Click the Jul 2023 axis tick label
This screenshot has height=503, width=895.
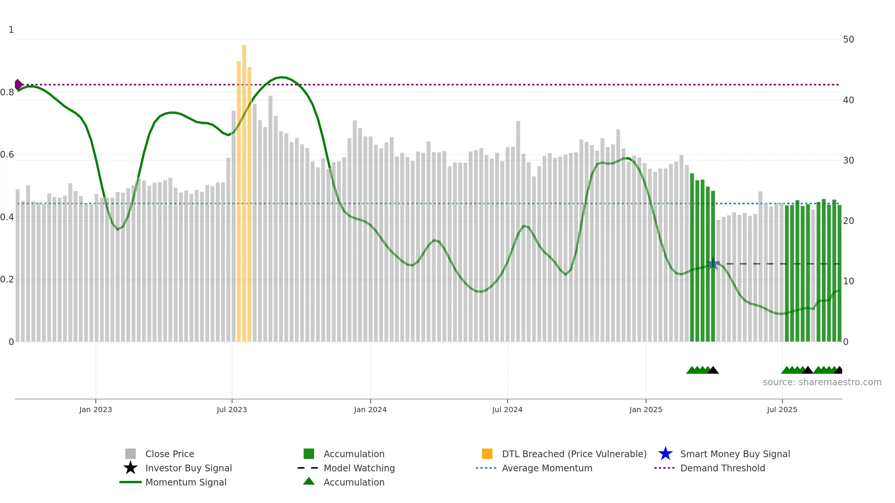232,409
